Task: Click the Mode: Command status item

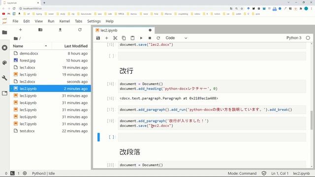Action: point(242,173)
